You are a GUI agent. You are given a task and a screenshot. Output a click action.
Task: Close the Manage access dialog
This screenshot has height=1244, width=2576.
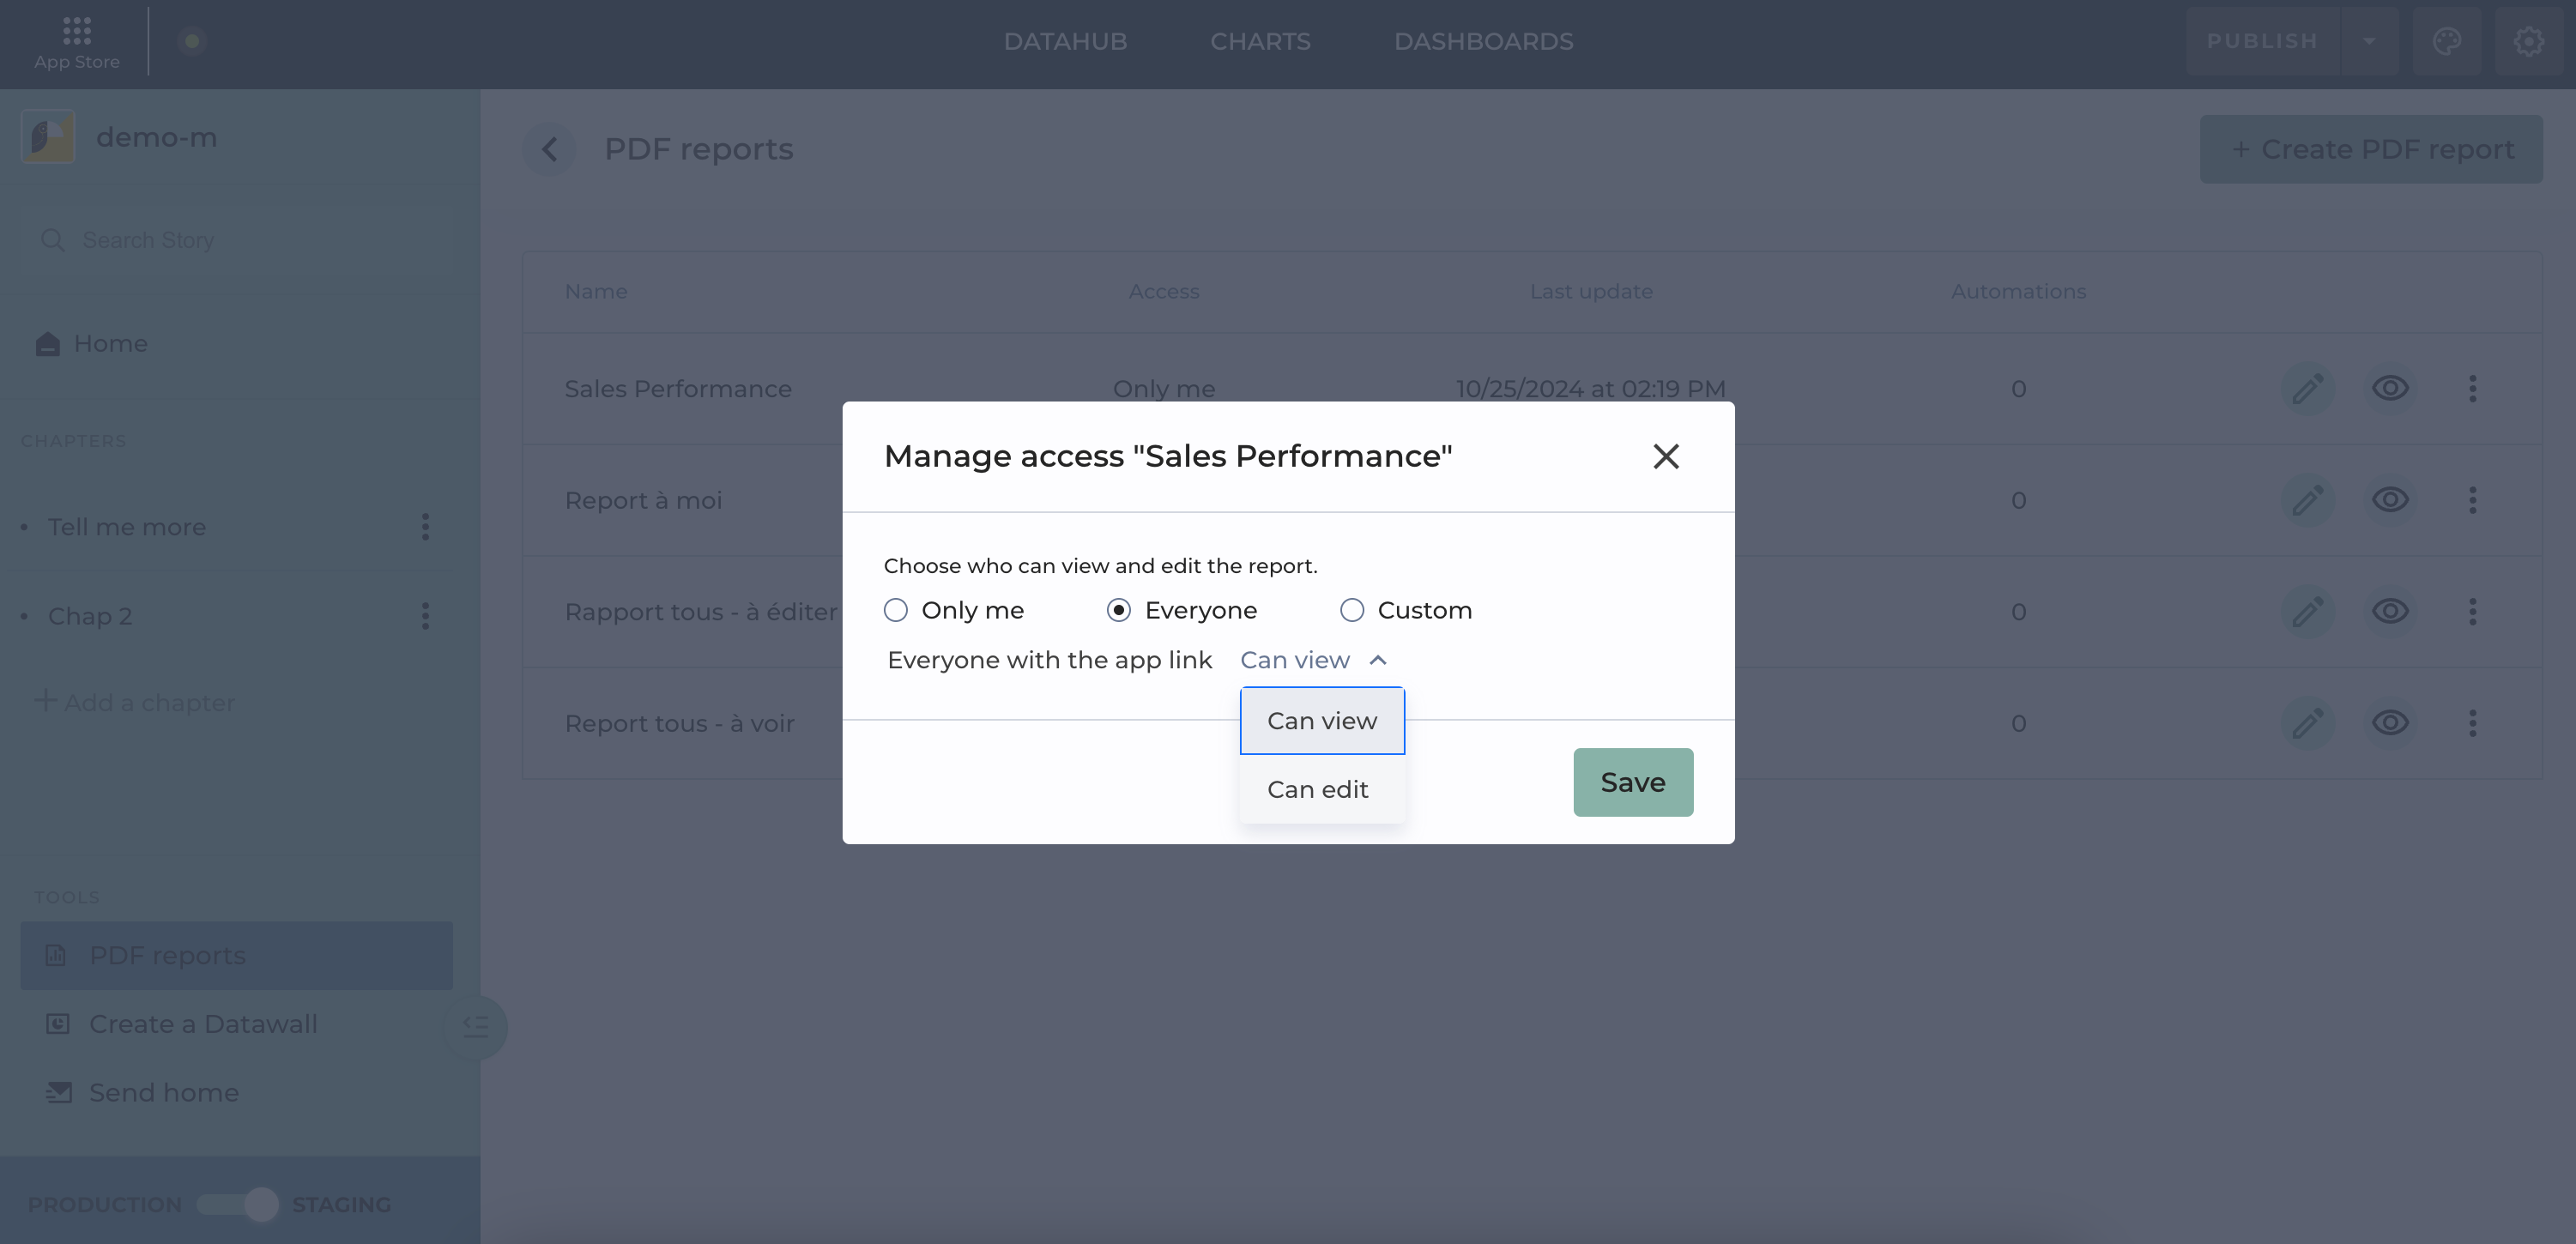tap(1665, 457)
